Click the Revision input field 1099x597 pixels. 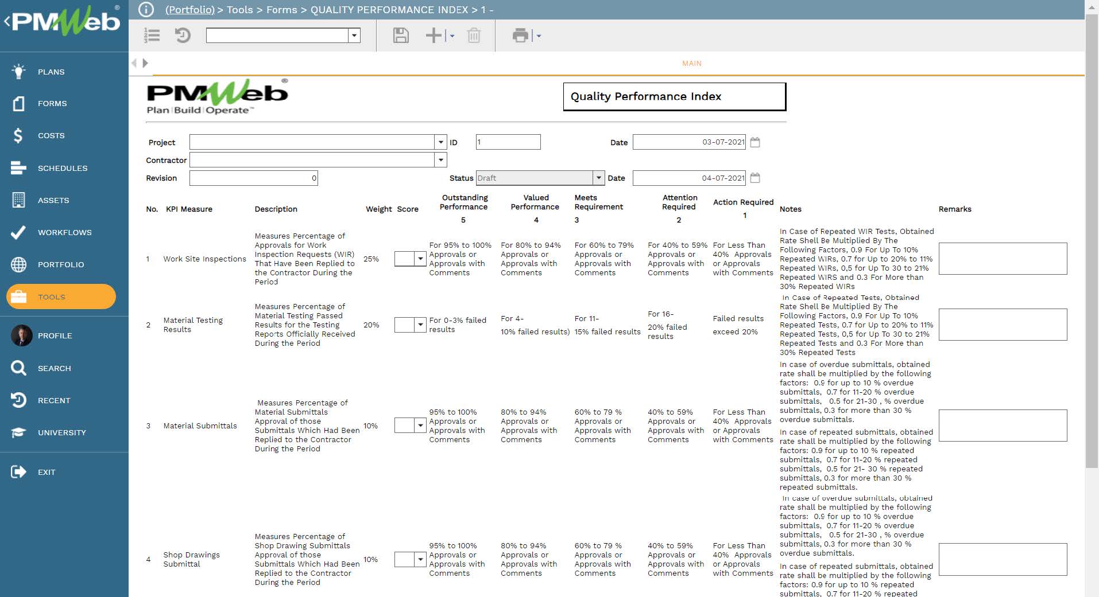coord(254,178)
